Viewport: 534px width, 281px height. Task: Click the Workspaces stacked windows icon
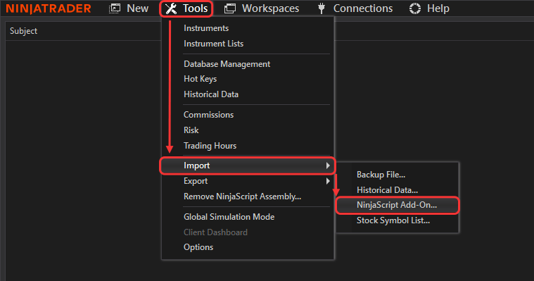point(230,8)
